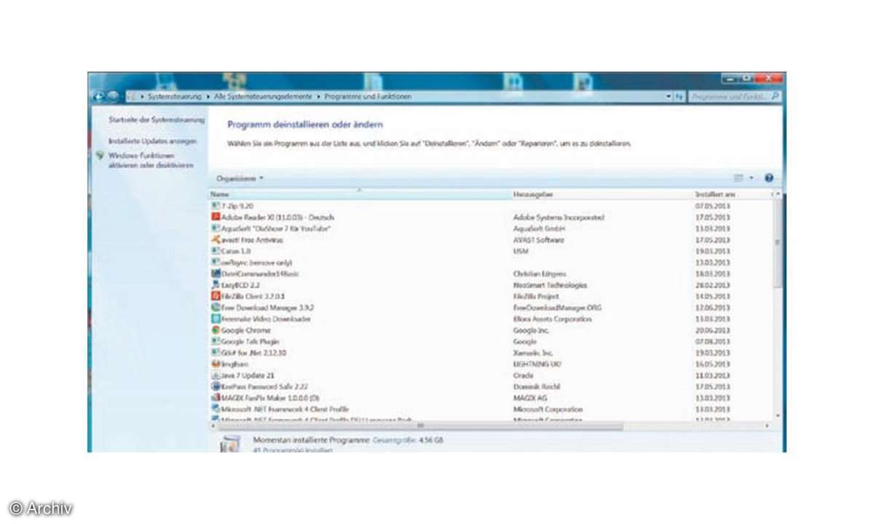Screen dimensions: 874x524
Task: Select the FileZilla Client 3.7.0.1 row
Action: point(490,296)
